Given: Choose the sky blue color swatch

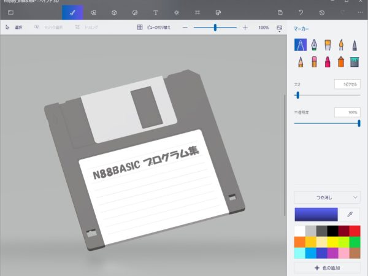Looking at the screenshot, I should point(311,253).
